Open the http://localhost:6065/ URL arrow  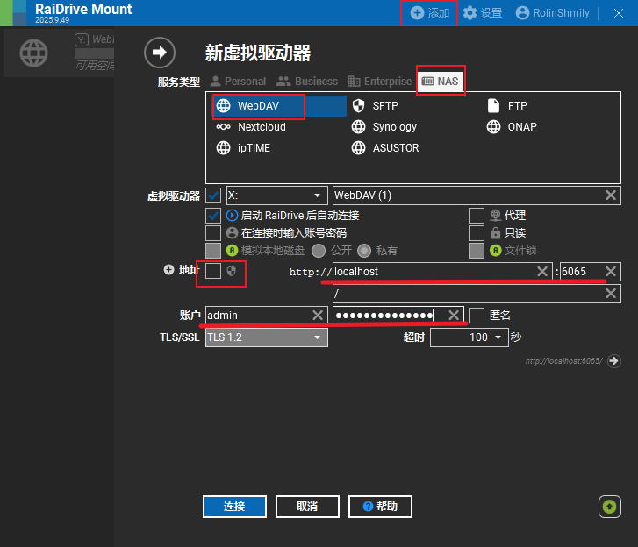point(614,361)
